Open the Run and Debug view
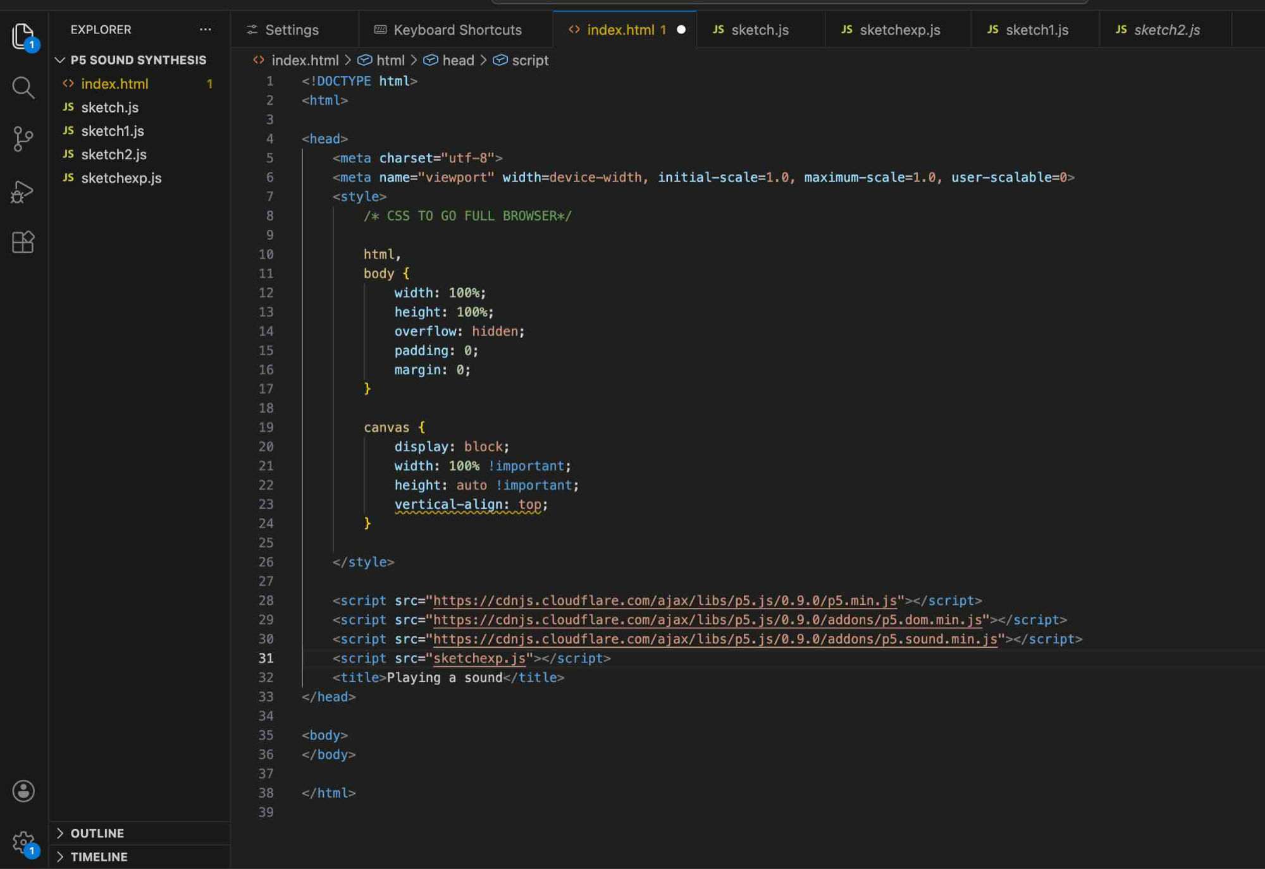 point(23,191)
